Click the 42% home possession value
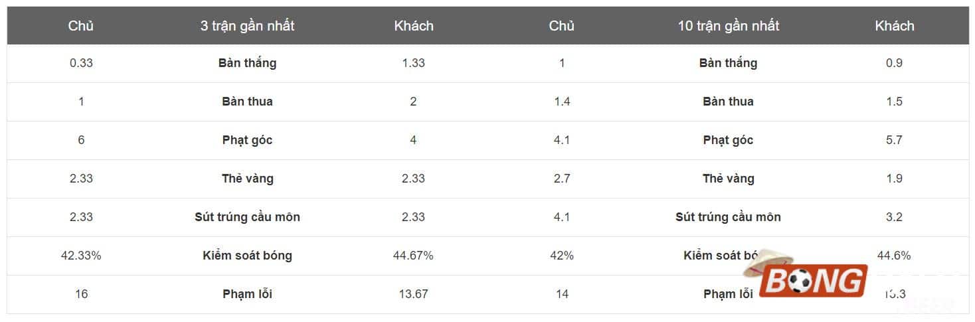This screenshot has height=322, width=975. (562, 256)
